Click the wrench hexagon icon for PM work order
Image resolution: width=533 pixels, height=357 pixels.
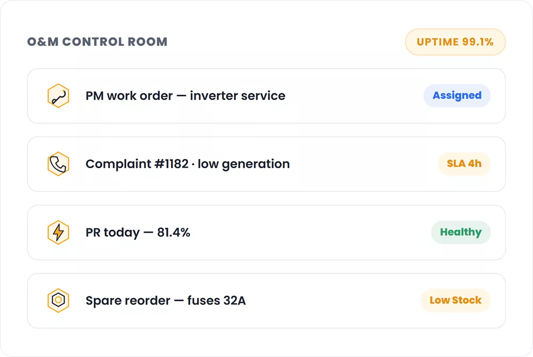[x=58, y=96]
